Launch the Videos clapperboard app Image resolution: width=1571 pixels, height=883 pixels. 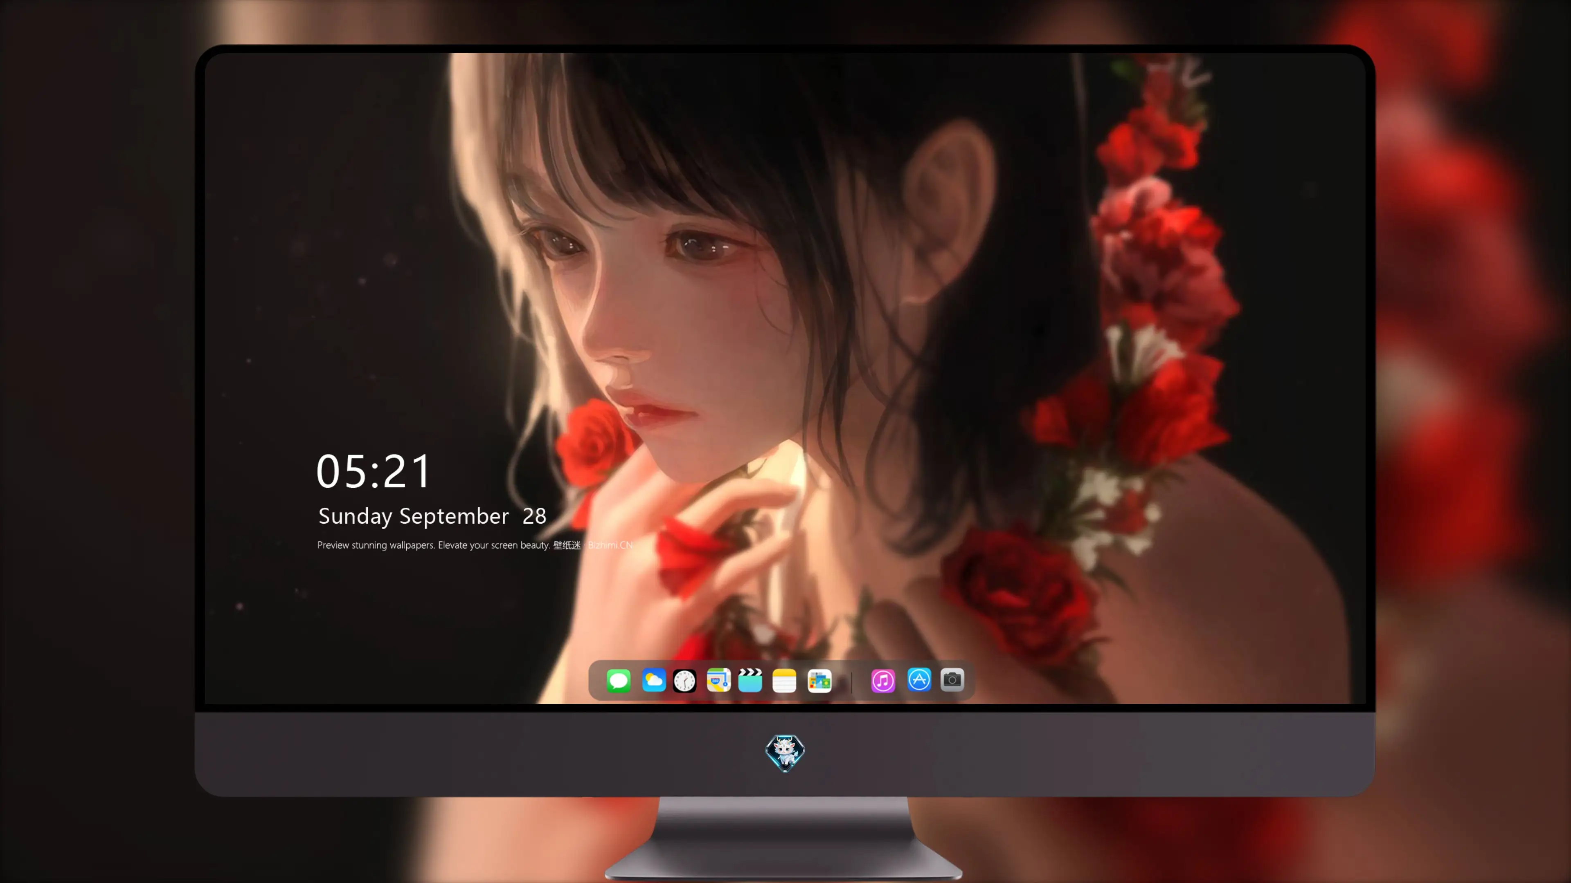pyautogui.click(x=750, y=680)
